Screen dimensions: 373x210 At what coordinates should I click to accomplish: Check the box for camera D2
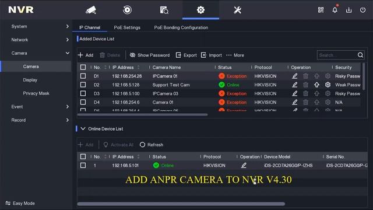[83, 85]
